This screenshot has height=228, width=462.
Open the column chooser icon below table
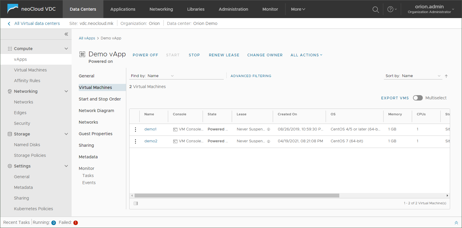pos(136,203)
